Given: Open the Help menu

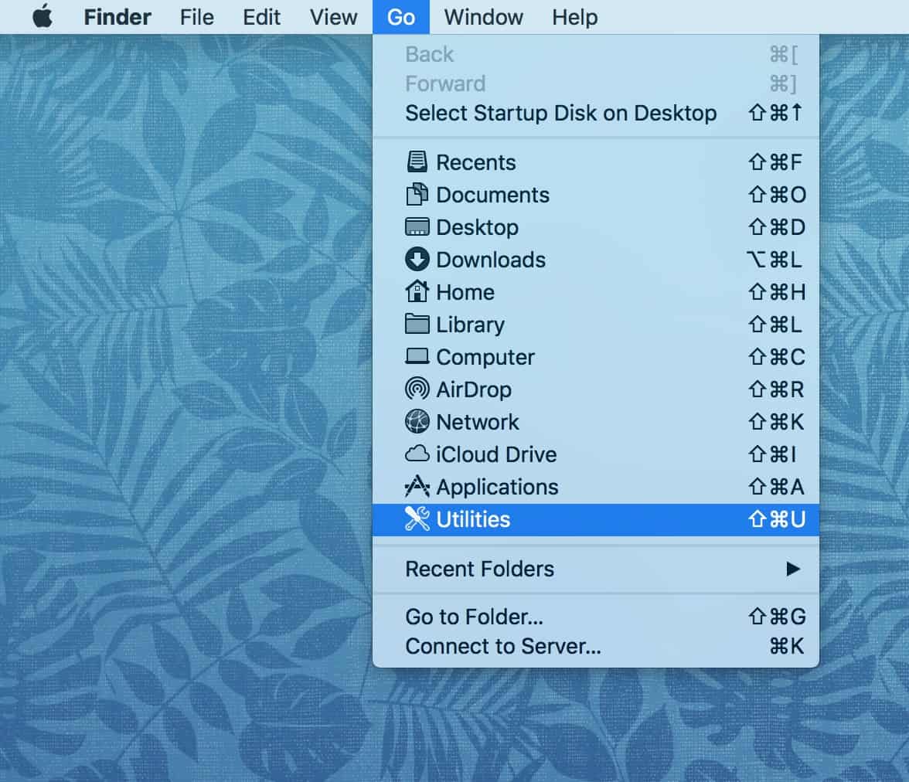Looking at the screenshot, I should [x=574, y=17].
